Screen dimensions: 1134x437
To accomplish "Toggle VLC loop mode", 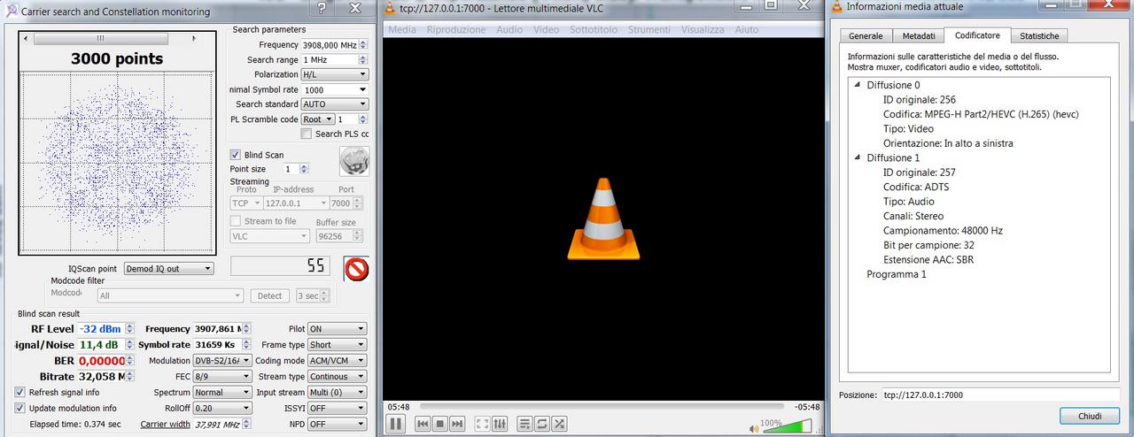I will tap(542, 425).
